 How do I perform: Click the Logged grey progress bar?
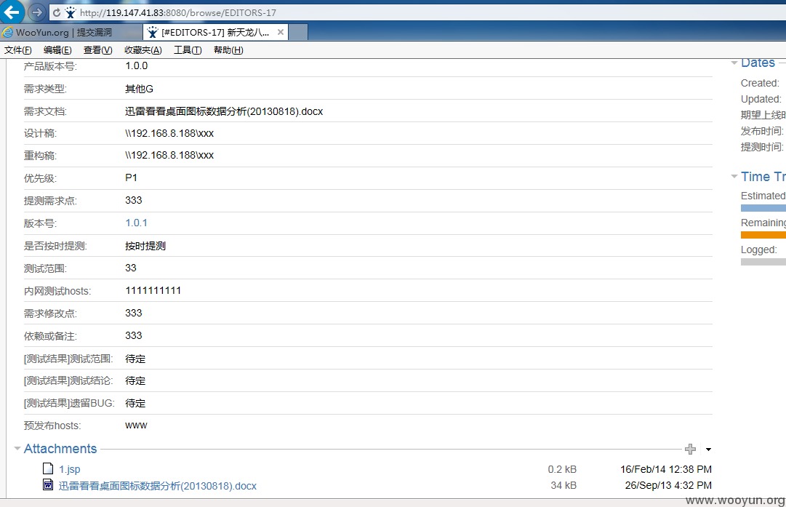click(x=763, y=262)
